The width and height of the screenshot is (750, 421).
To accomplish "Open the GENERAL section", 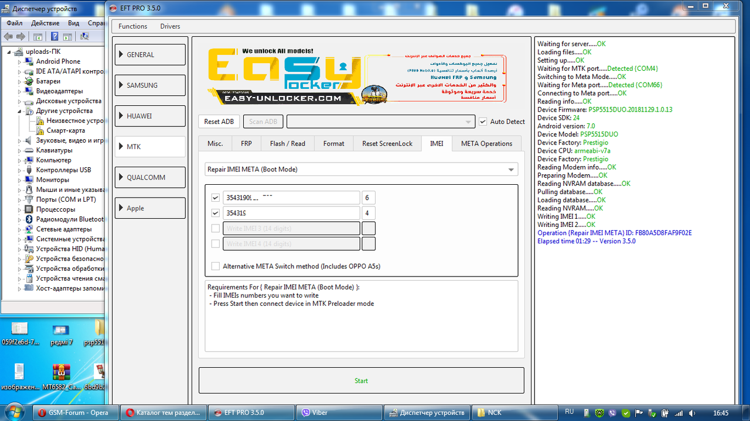I will click(x=150, y=54).
